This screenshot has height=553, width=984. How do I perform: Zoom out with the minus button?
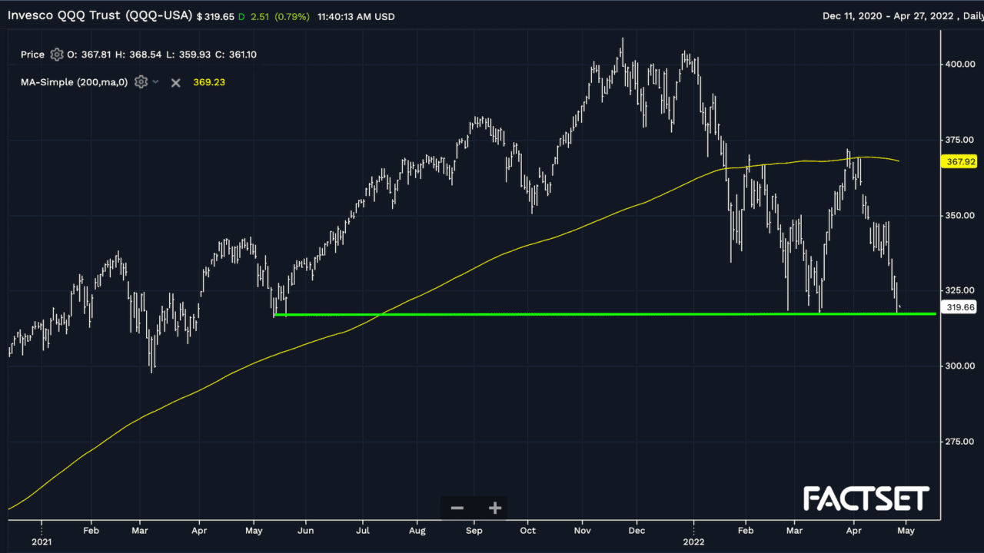[457, 508]
